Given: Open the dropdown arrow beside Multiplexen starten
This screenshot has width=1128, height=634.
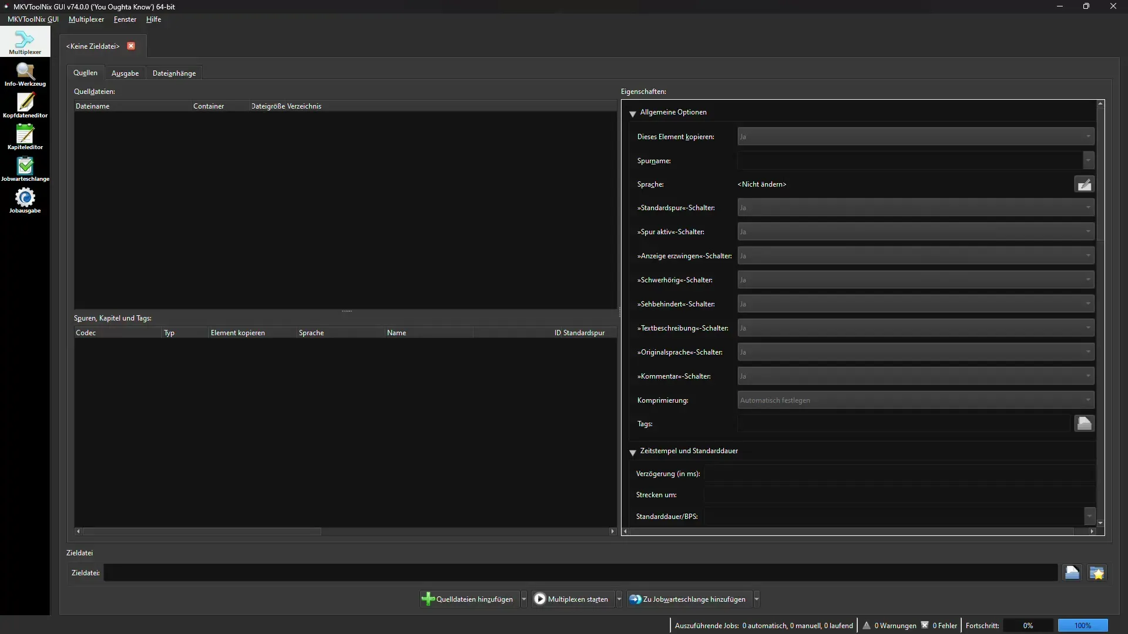Looking at the screenshot, I should pyautogui.click(x=619, y=599).
